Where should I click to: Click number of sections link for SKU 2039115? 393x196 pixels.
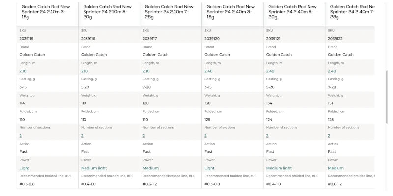click(21, 136)
